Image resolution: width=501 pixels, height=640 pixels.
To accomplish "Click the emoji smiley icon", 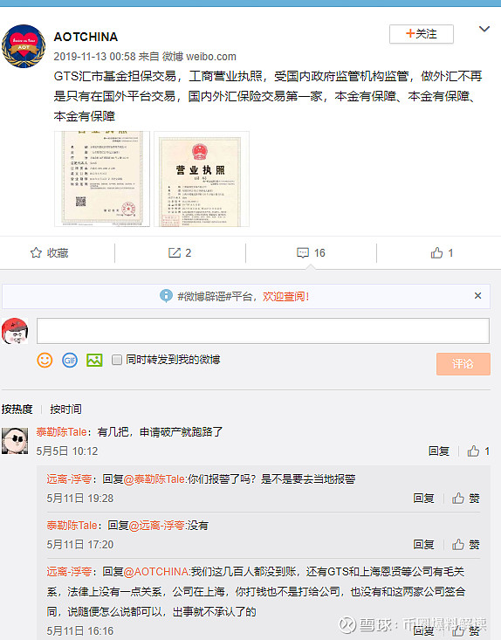I will pyautogui.click(x=45, y=360).
